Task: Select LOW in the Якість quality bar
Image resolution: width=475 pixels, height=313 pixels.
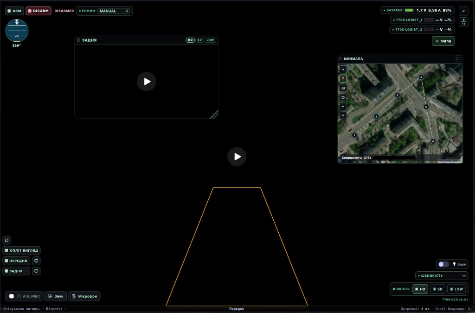Action: point(456,289)
